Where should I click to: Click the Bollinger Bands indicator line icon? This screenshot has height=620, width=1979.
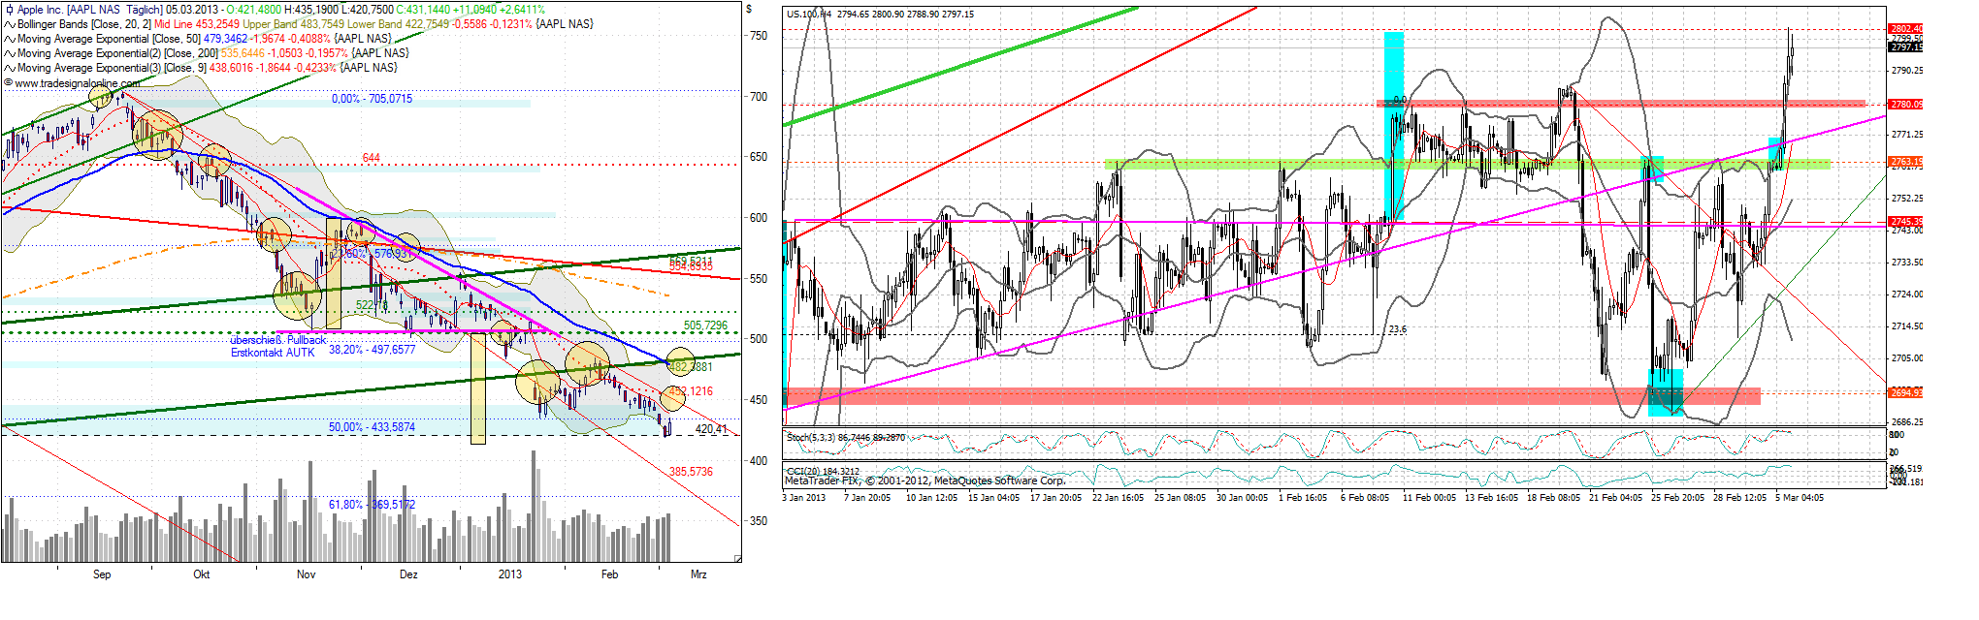[10, 24]
